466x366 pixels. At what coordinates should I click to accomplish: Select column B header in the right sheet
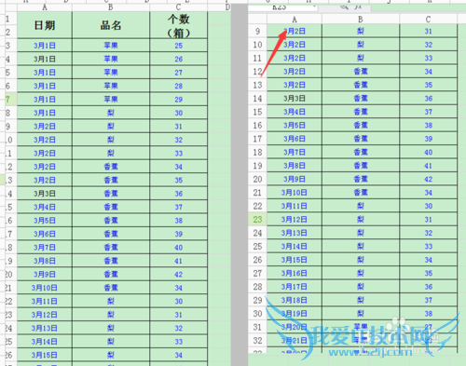361,20
